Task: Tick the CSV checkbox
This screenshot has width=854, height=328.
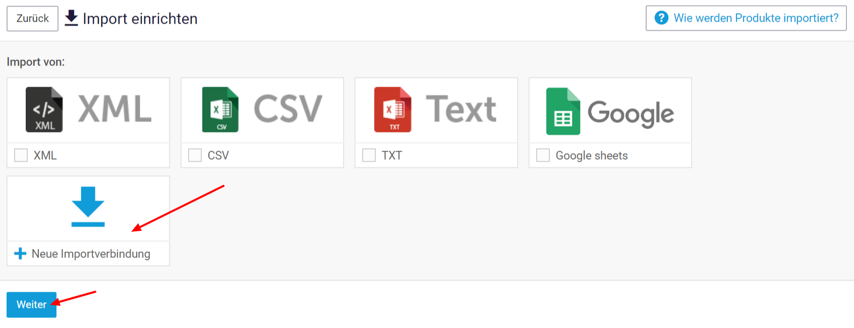Action: pyautogui.click(x=195, y=155)
